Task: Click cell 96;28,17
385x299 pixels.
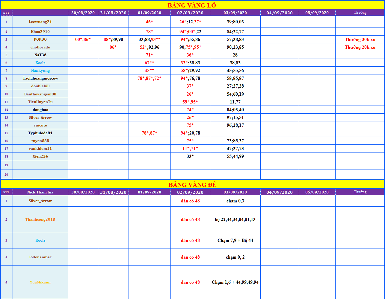Action: pos(235,125)
